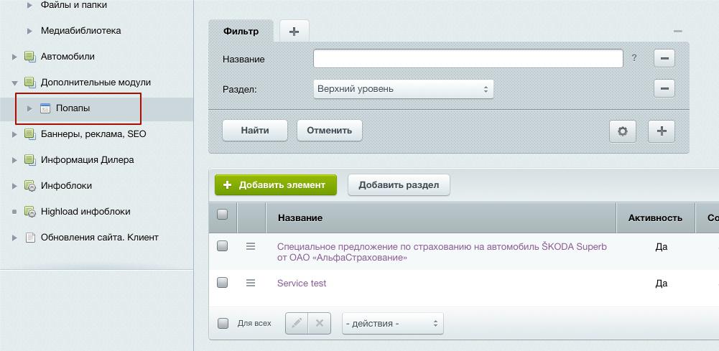Screen dimensions: 719x351
Task: Check the Service test row checkbox
Action: click(222, 283)
